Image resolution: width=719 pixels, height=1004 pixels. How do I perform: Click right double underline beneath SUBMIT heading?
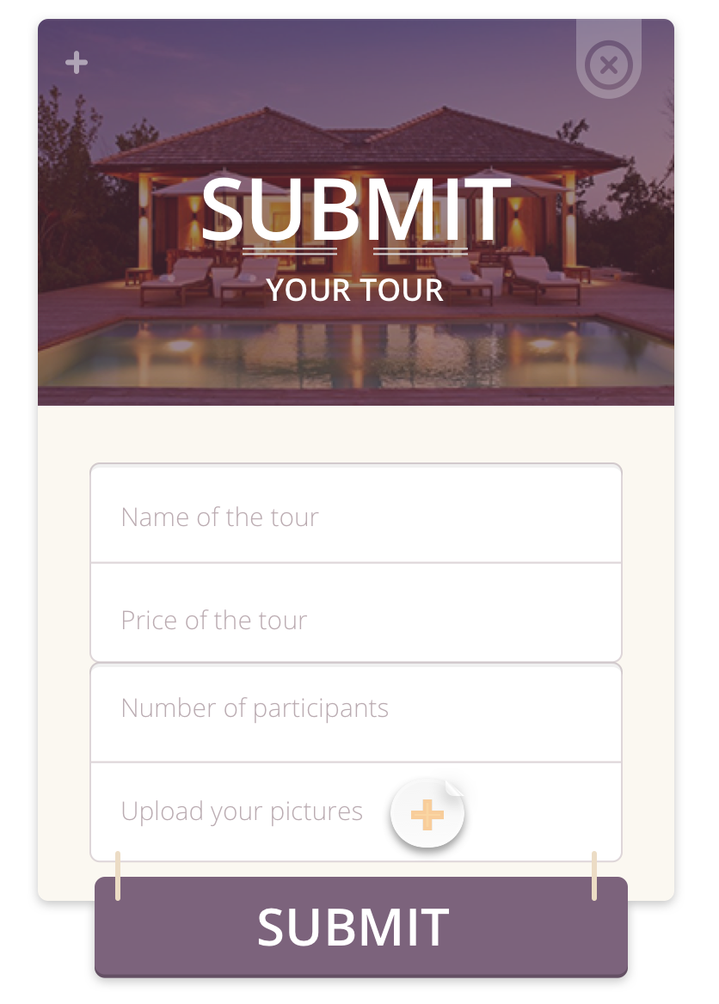point(421,251)
